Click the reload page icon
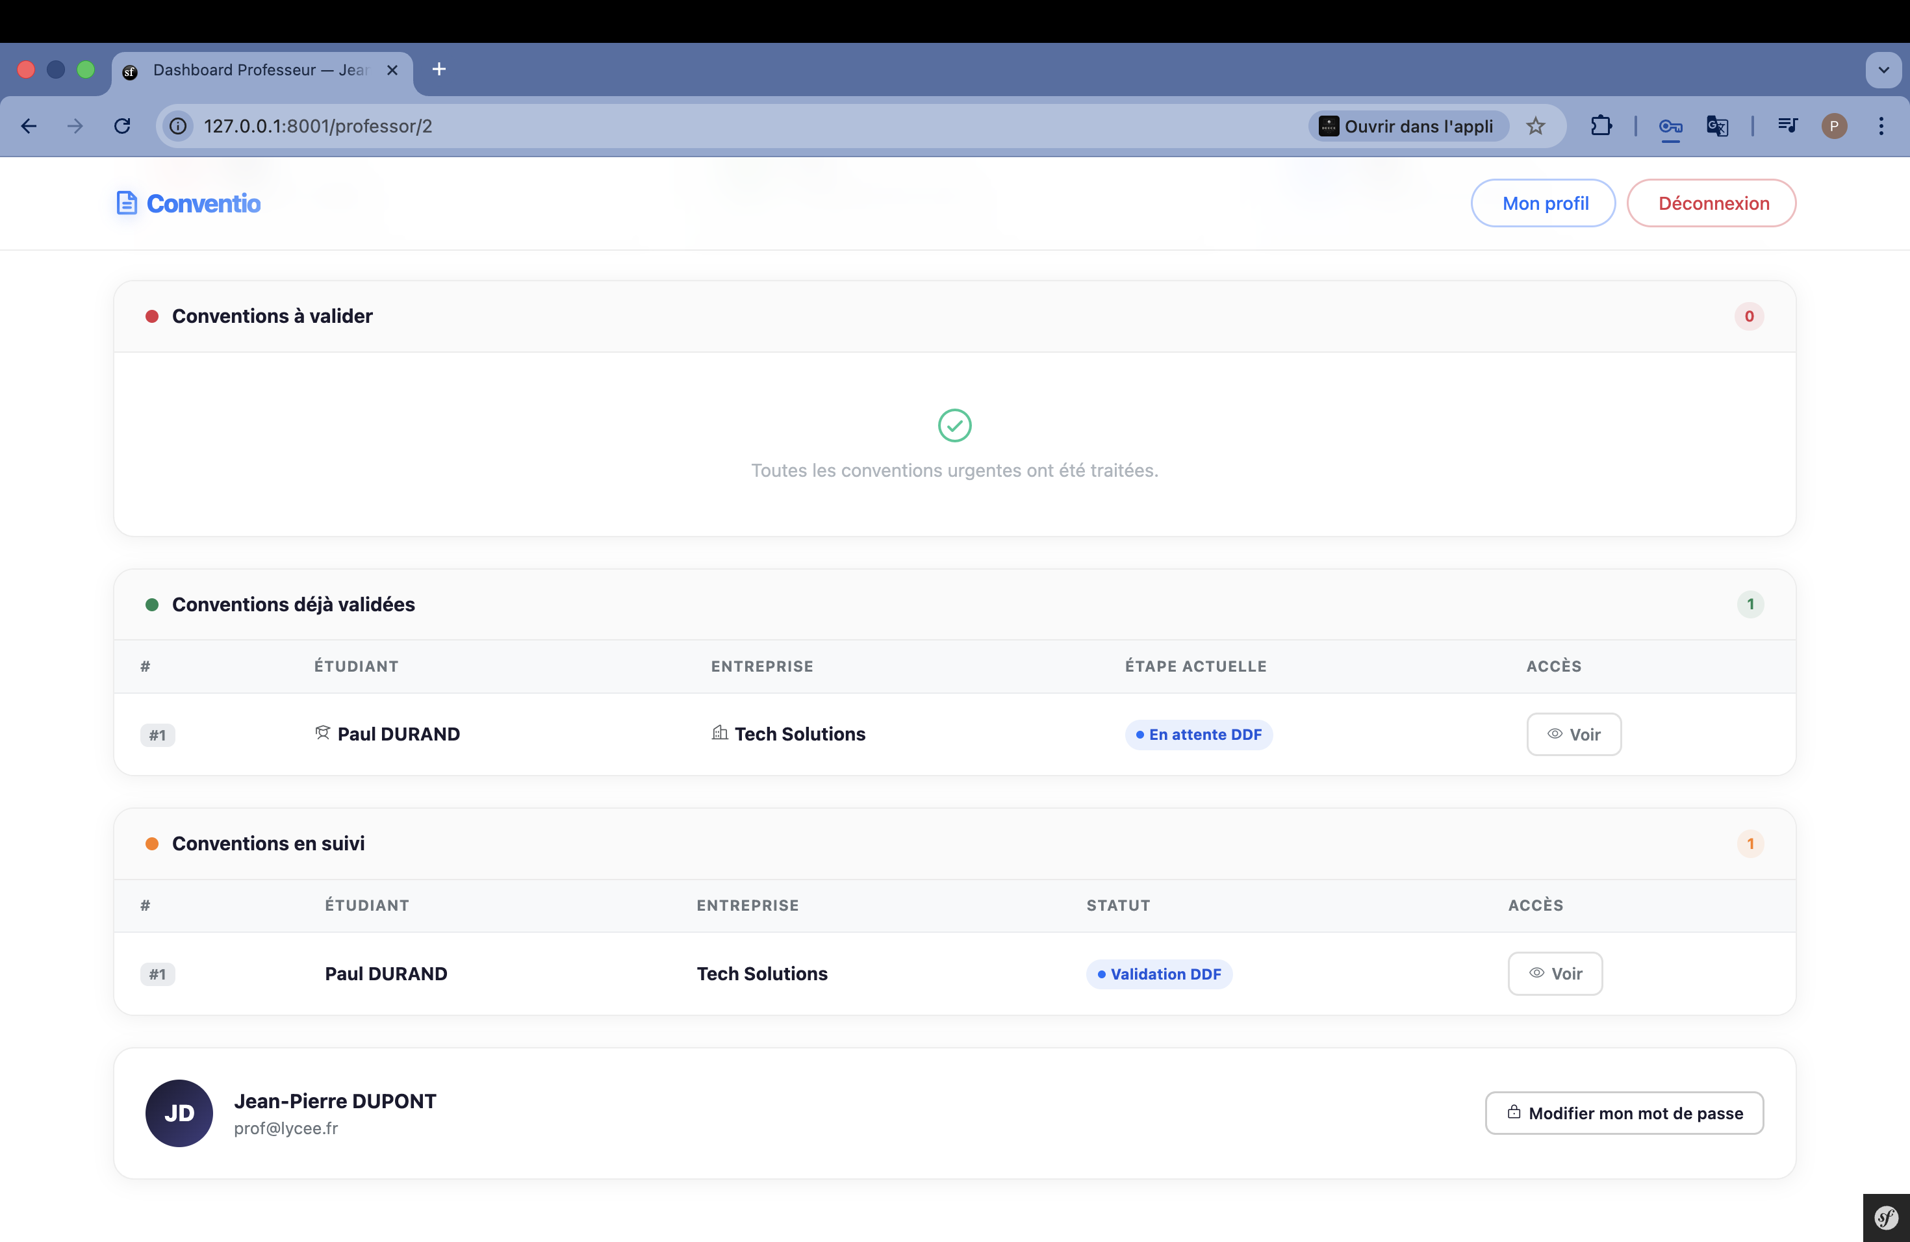The image size is (1910, 1242). tap(122, 126)
